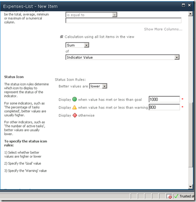Click the green circle status icon
Screen dimensions: 196x202
click(74, 99)
